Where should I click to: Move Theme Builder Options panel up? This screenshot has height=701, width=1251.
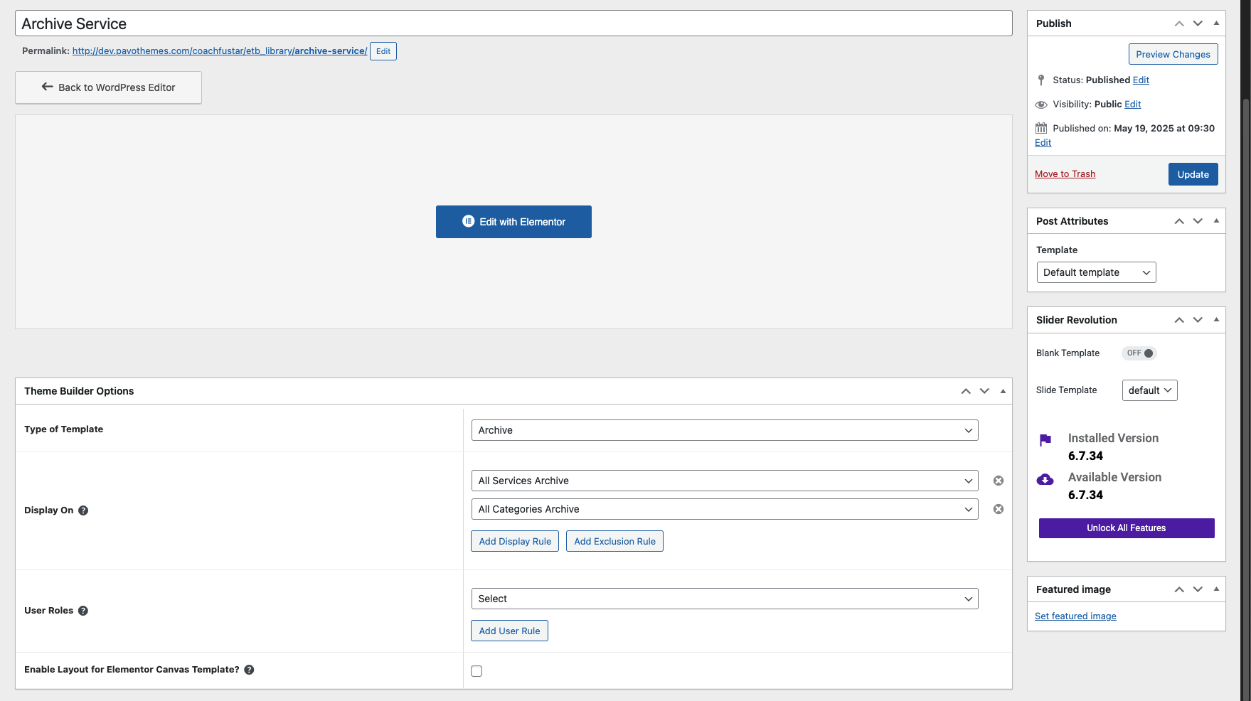click(x=966, y=391)
